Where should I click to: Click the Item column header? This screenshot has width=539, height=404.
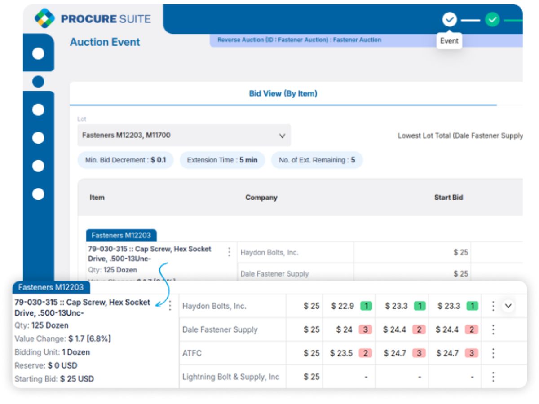[97, 197]
